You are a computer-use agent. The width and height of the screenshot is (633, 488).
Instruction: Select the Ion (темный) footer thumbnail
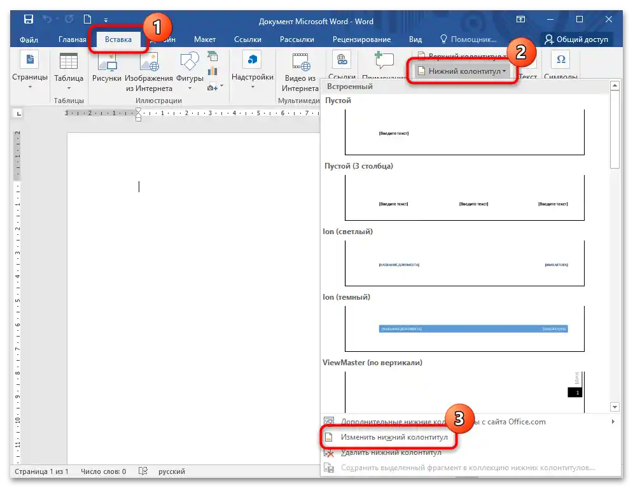(x=464, y=328)
